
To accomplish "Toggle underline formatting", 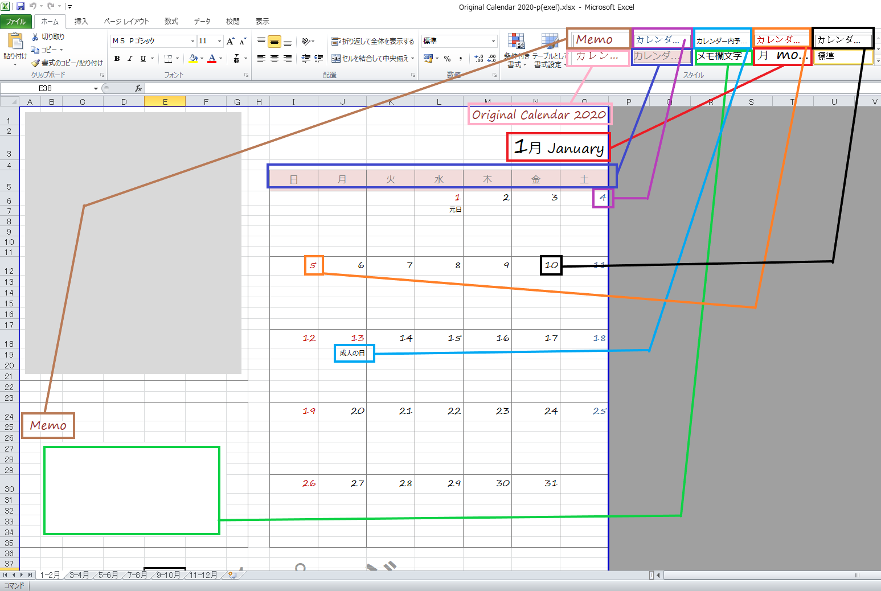I will tap(143, 59).
